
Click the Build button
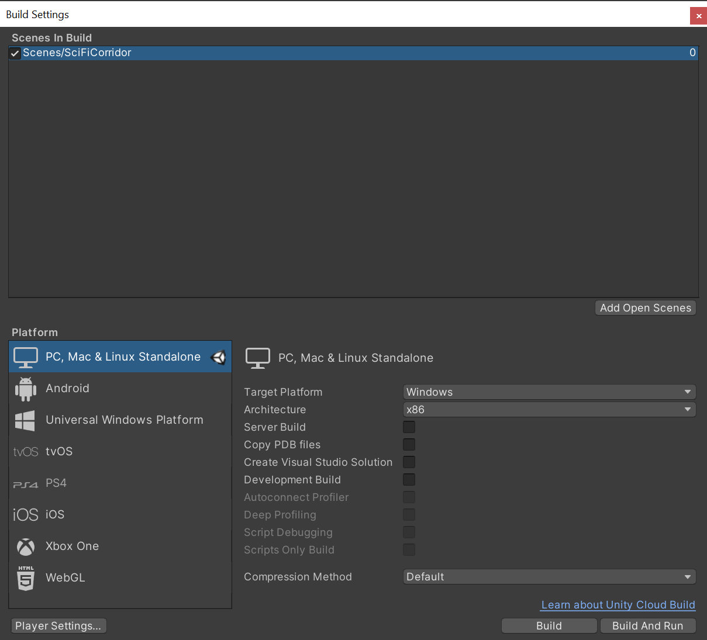(x=549, y=626)
